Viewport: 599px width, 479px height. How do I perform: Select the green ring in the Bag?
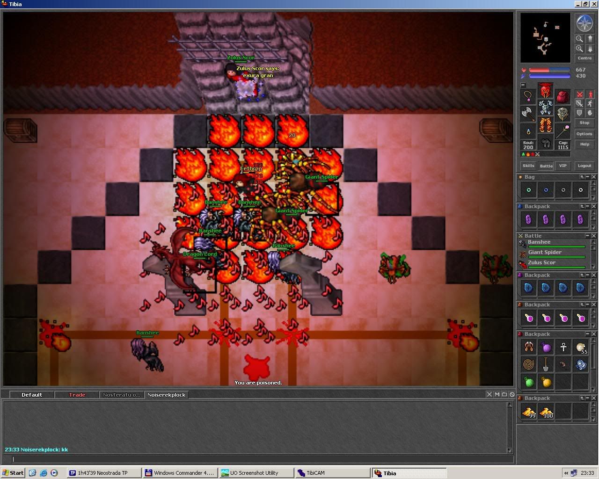[x=529, y=190]
